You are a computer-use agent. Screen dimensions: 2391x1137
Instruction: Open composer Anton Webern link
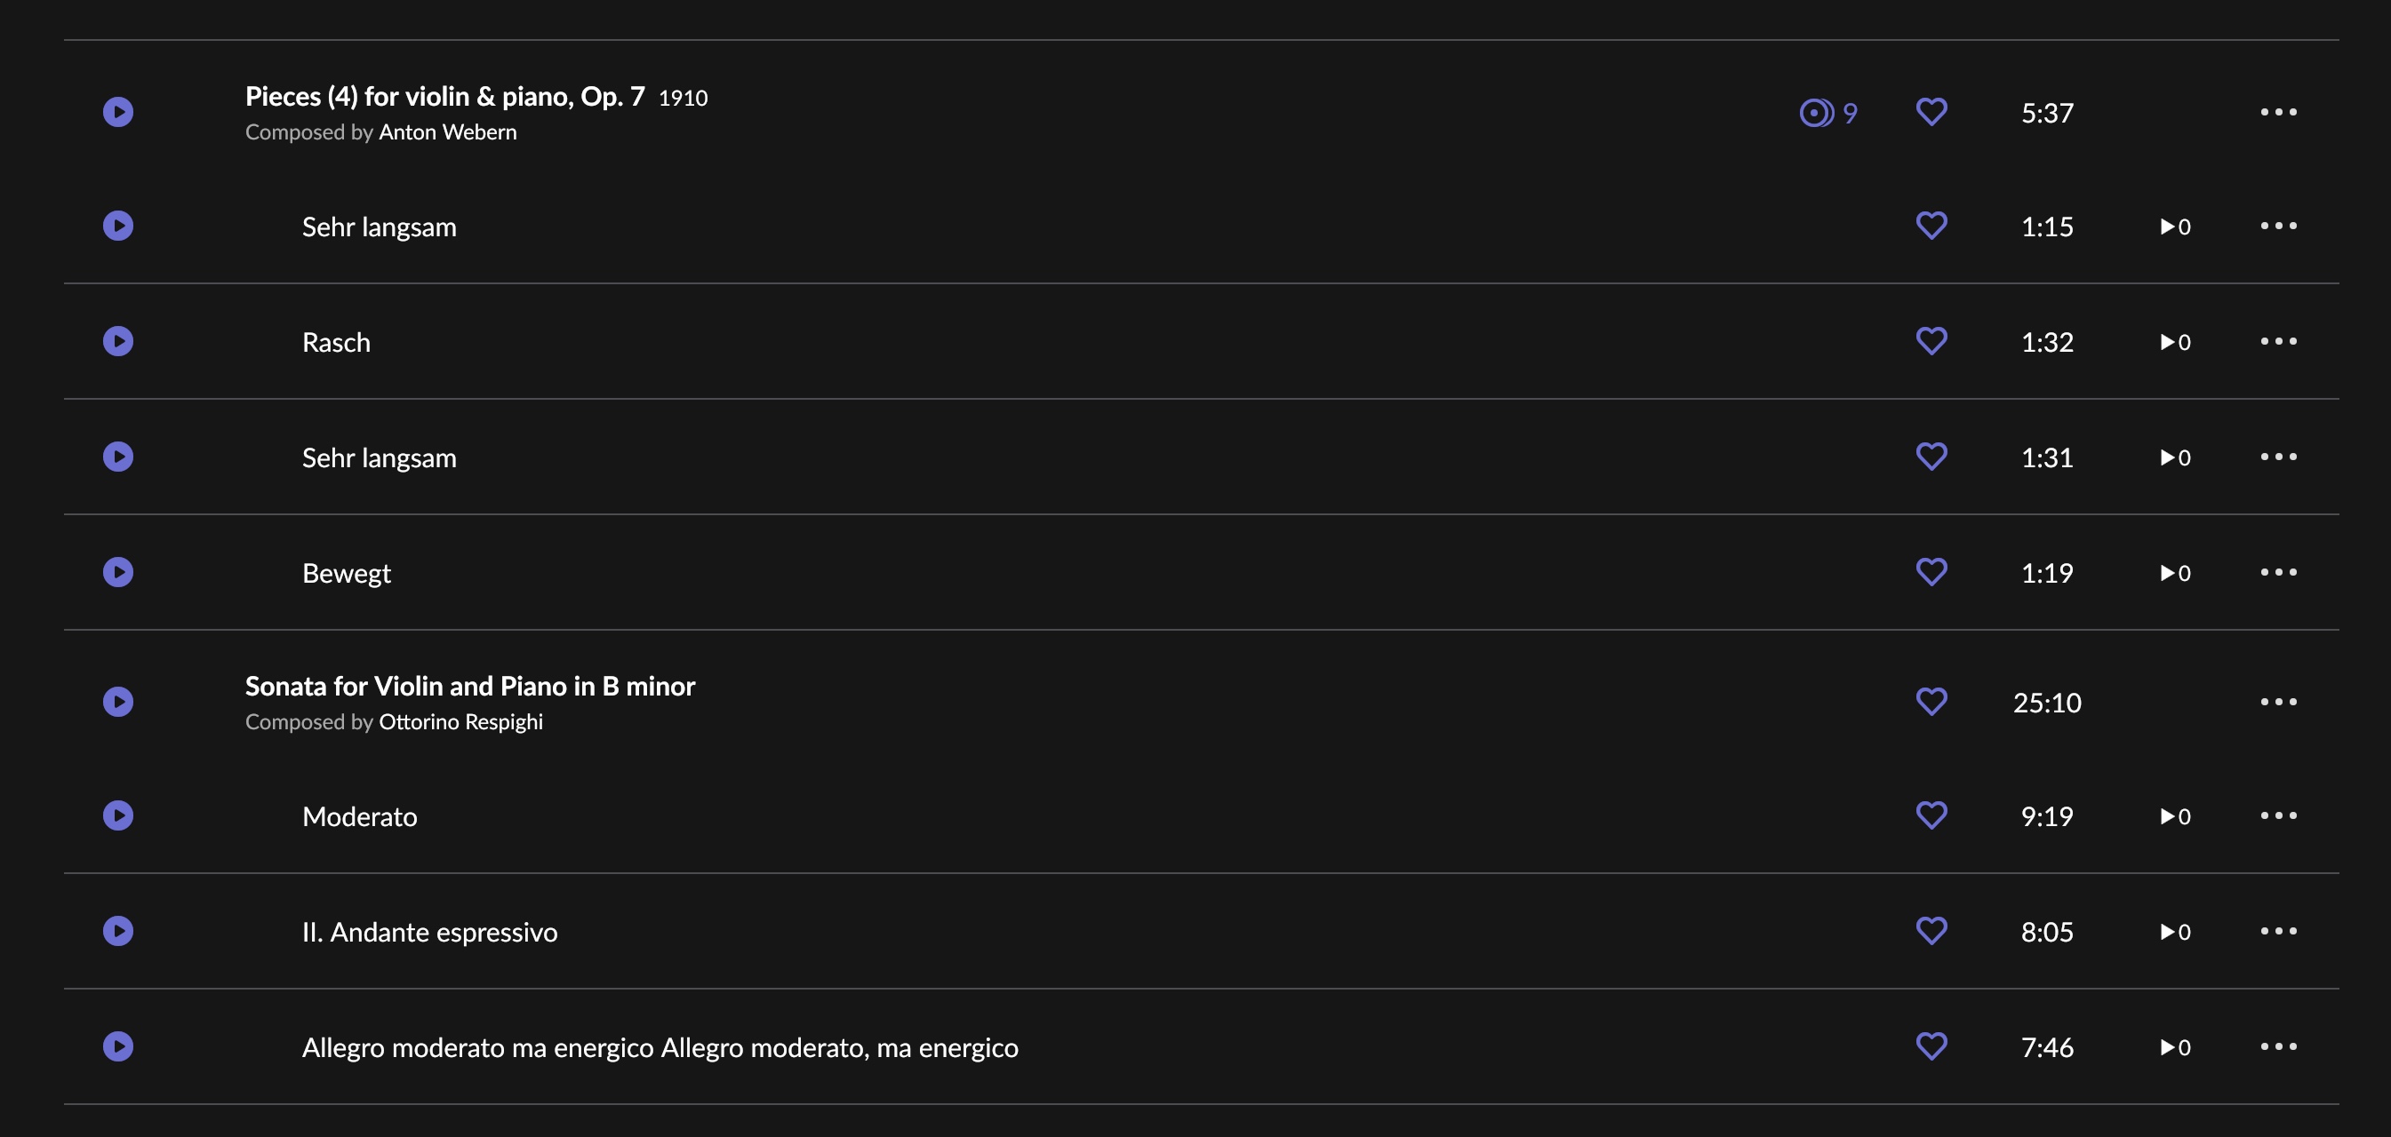click(x=447, y=132)
